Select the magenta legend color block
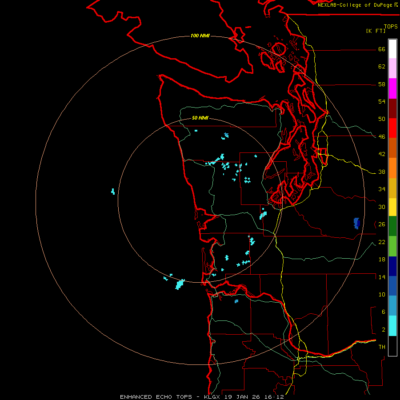 (392, 88)
